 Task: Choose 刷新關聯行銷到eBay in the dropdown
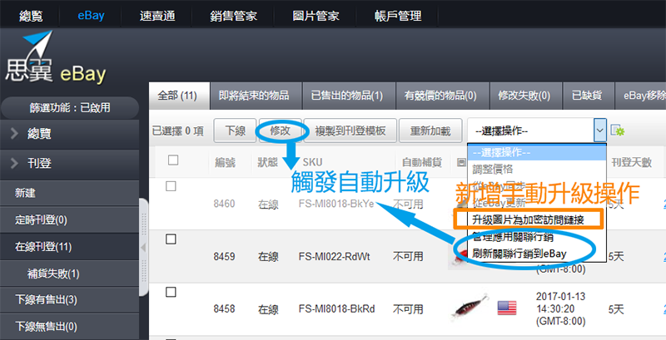tap(536, 254)
